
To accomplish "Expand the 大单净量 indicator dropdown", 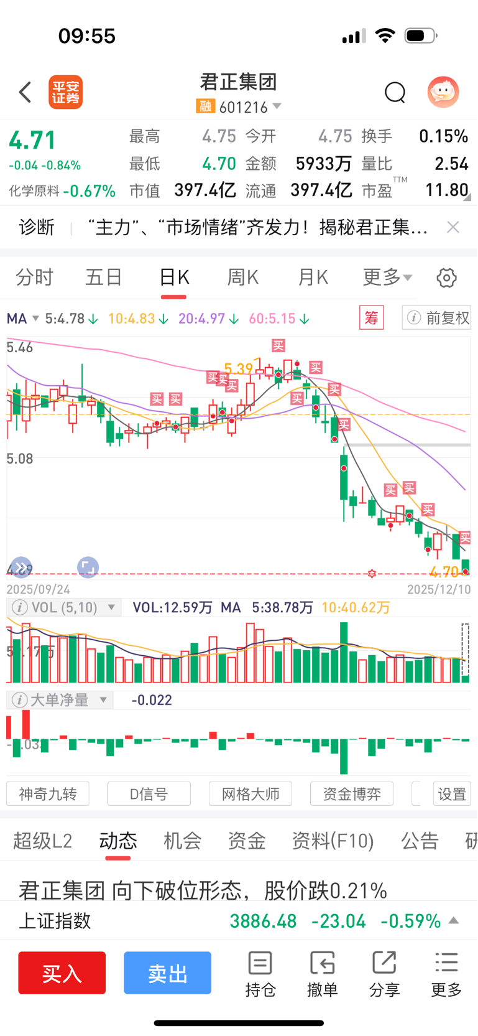I will pos(103,700).
